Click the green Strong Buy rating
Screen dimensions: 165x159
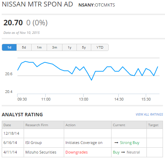click(x=130, y=143)
